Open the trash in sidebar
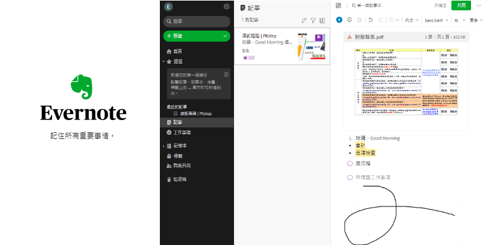This screenshot has width=490, height=245. [176, 179]
